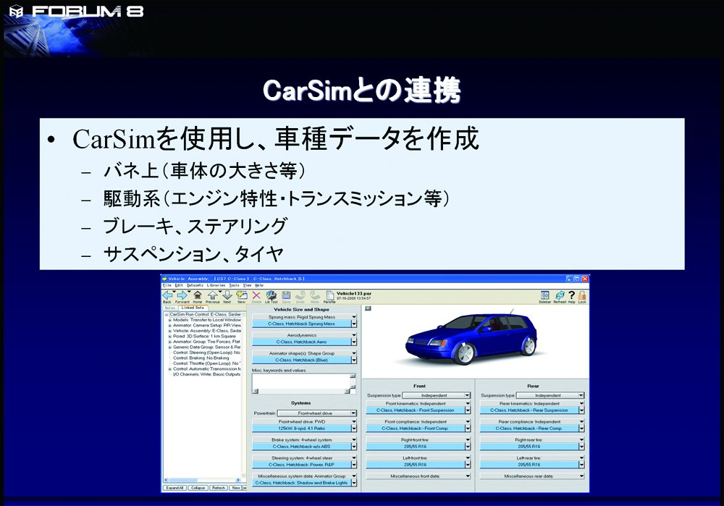Open C-Class, Hatchback - Rear Suspension link
724x506 pixels.
coord(529,410)
